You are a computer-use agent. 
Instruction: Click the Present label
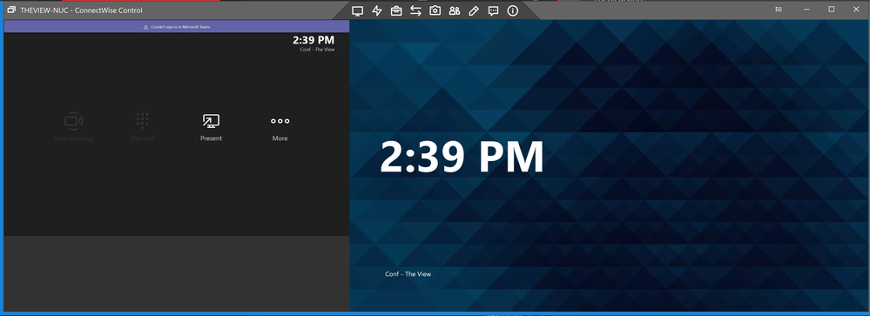[211, 138]
